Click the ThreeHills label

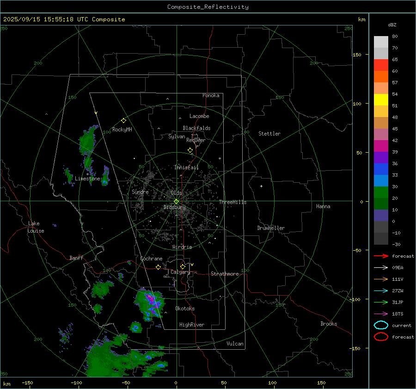(232, 202)
